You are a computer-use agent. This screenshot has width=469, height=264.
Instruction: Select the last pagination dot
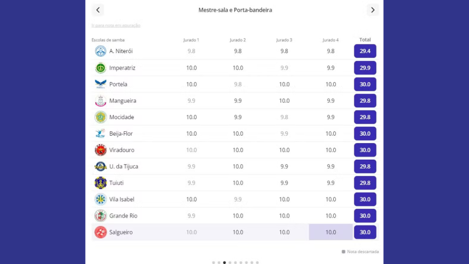[x=257, y=263]
